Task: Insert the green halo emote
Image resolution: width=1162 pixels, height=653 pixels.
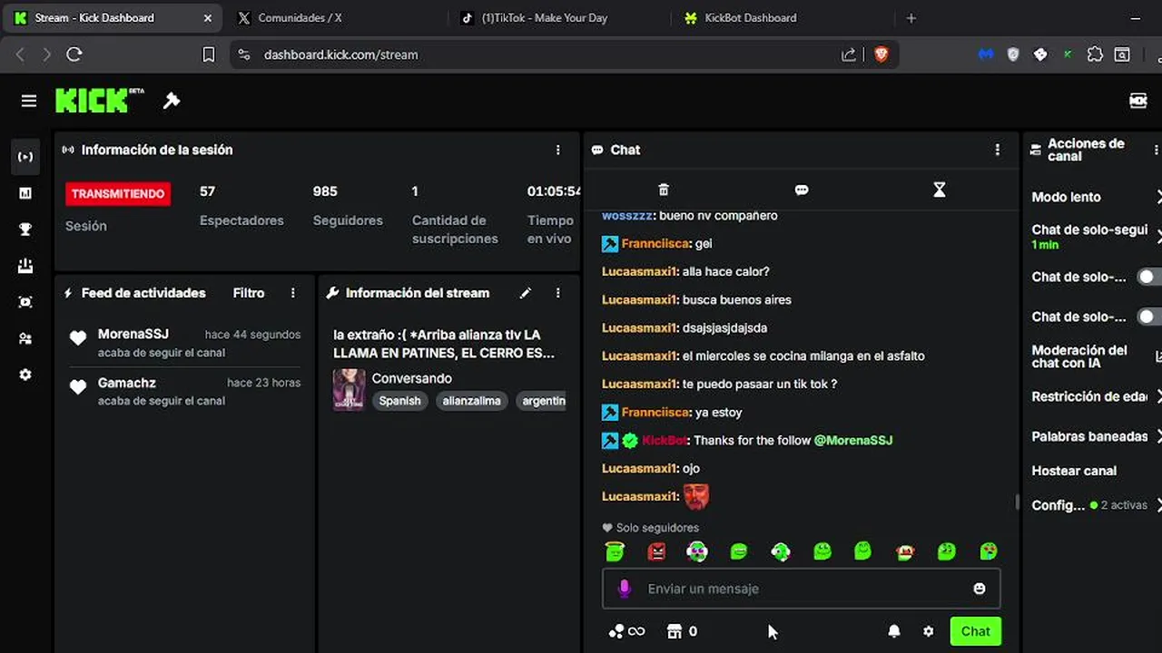Action: 615,551
